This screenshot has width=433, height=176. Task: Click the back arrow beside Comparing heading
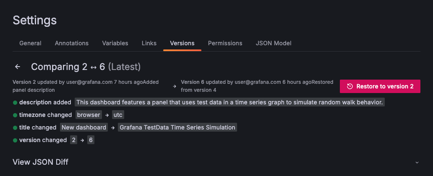18,67
